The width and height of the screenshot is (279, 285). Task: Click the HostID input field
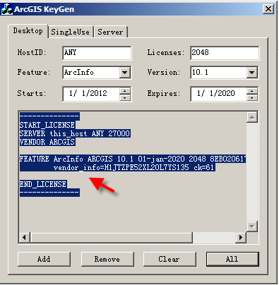[97, 53]
